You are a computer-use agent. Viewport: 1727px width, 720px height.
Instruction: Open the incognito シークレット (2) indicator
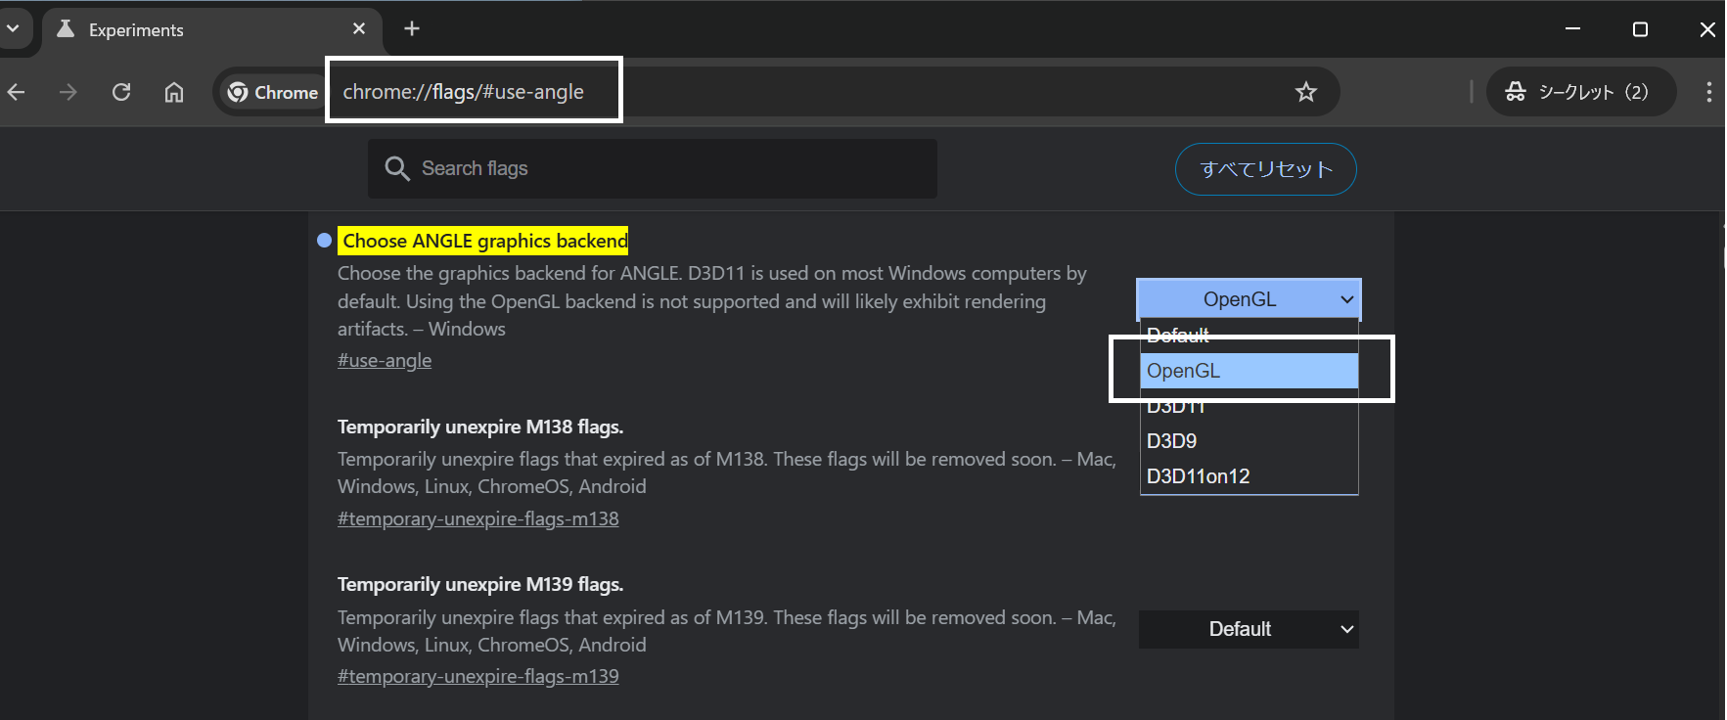1579,92
